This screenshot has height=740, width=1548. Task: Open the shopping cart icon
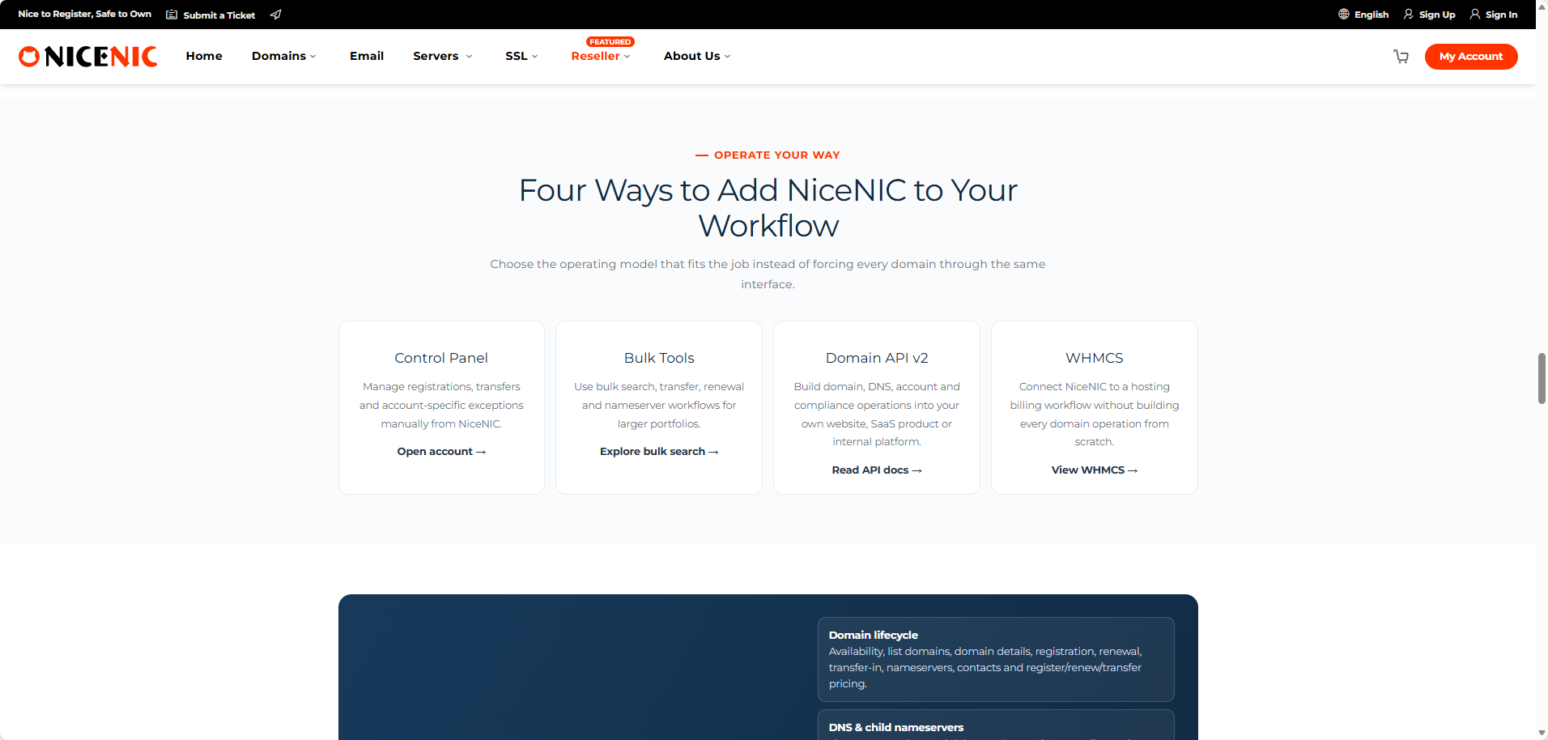click(1401, 57)
